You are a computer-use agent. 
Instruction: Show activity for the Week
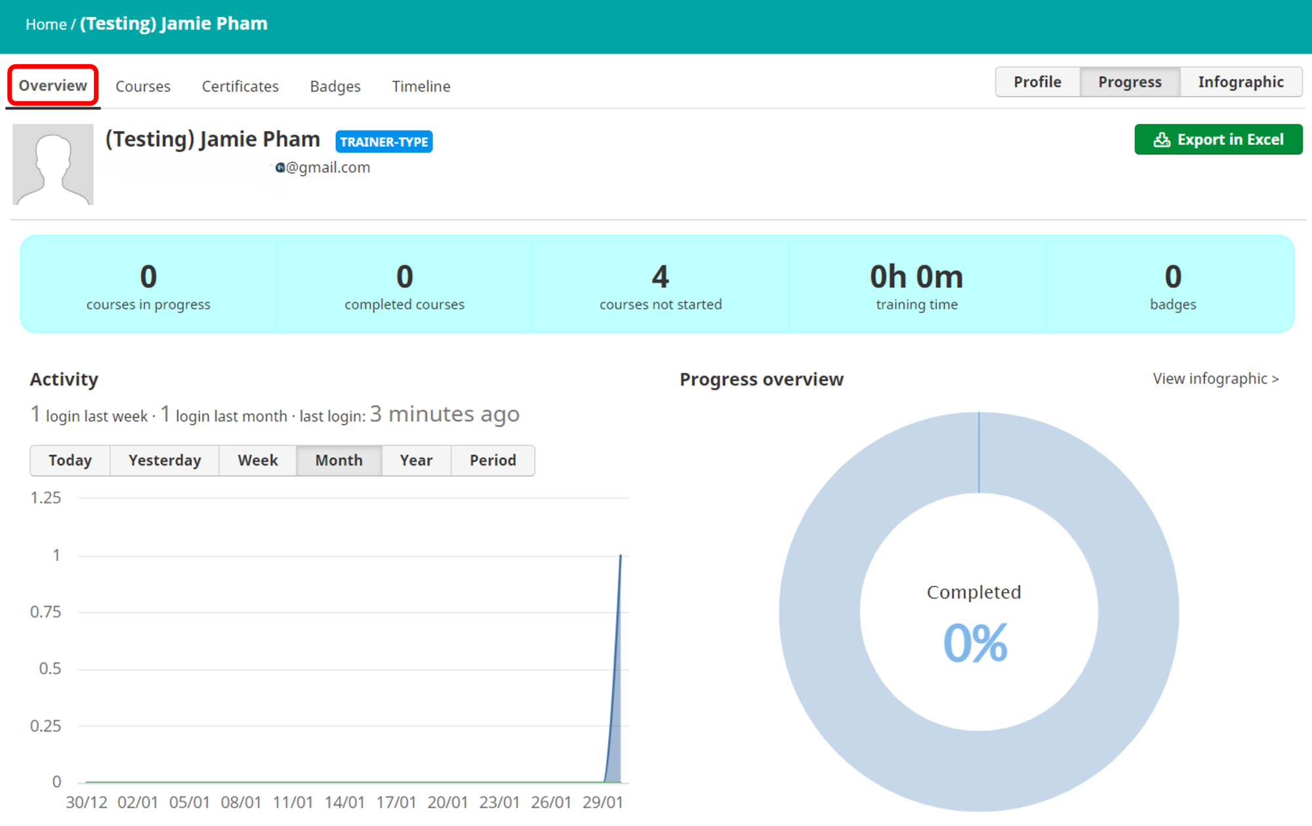(x=257, y=460)
